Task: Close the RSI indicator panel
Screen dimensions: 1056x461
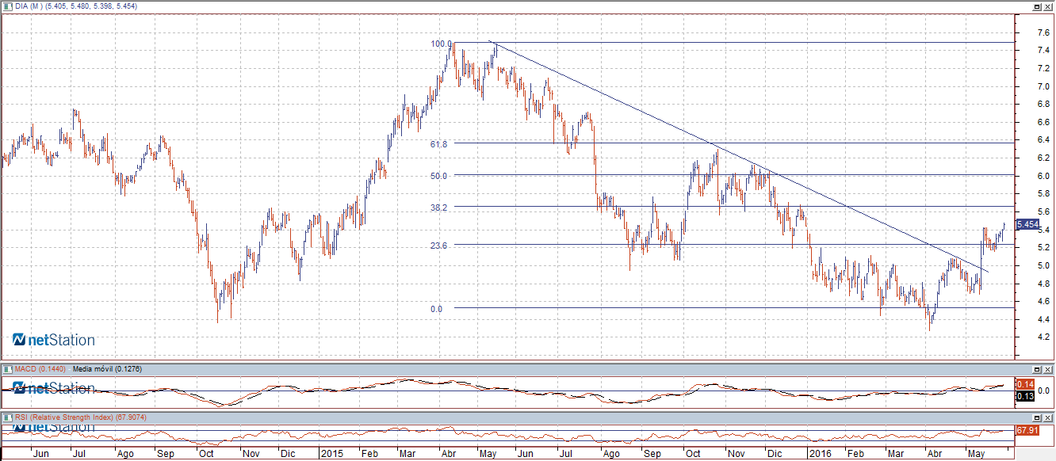Action: [1048, 417]
